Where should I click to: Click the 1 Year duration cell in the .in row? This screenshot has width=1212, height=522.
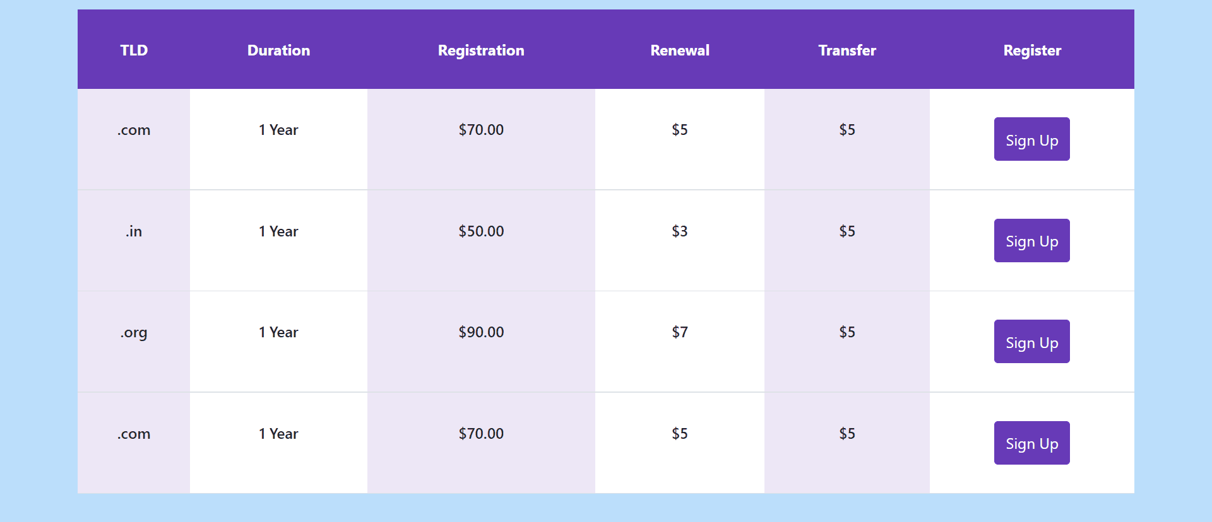pyautogui.click(x=278, y=231)
